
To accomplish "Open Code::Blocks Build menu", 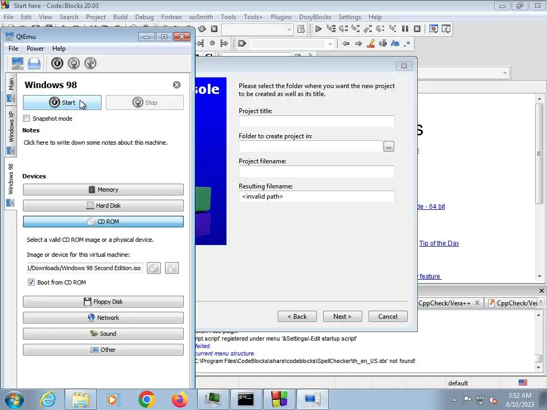I will (120, 17).
